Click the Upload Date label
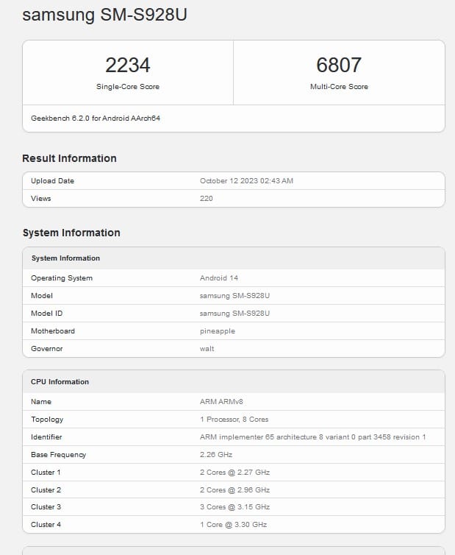The width and height of the screenshot is (455, 555). click(x=52, y=181)
